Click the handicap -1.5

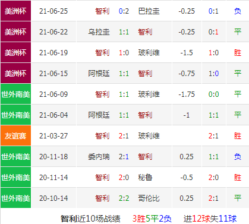click(187, 53)
